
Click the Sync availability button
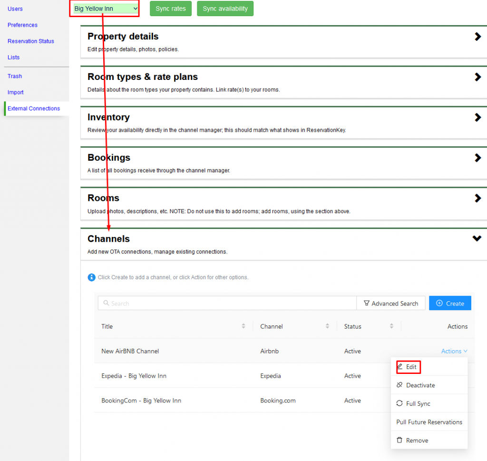[x=225, y=9]
